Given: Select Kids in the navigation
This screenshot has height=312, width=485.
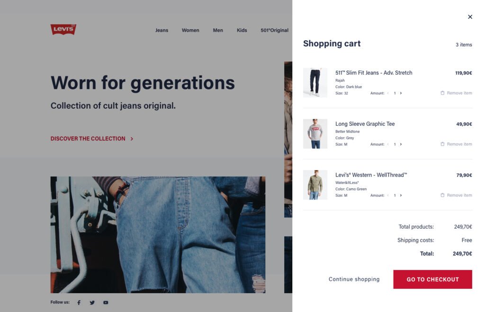Looking at the screenshot, I should [x=242, y=30].
